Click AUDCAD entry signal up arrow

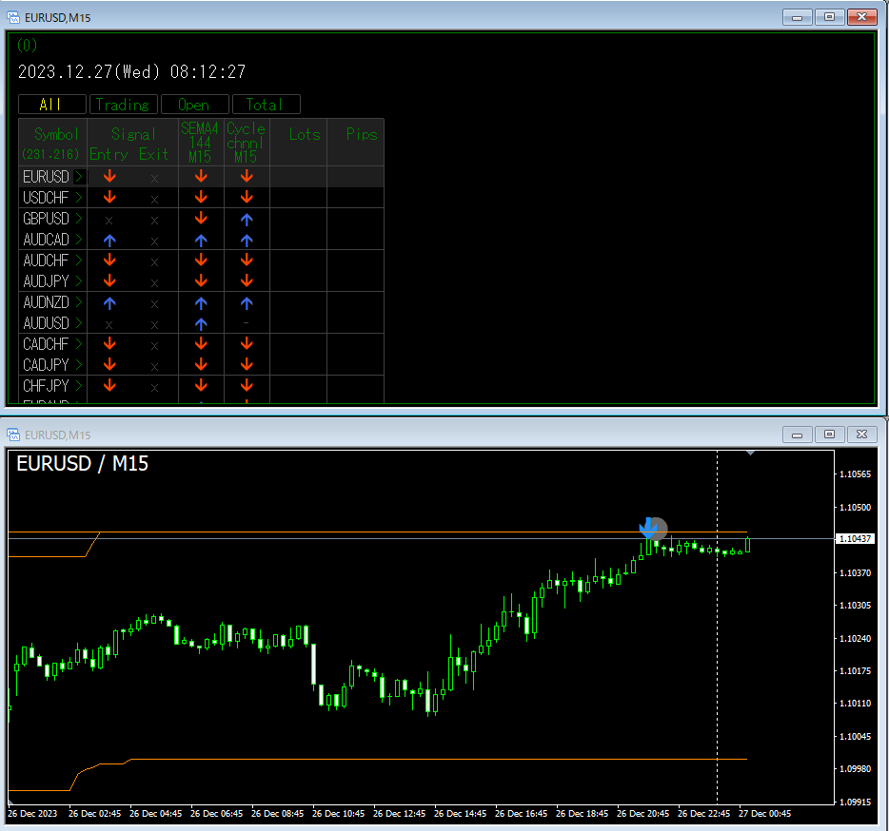[109, 241]
